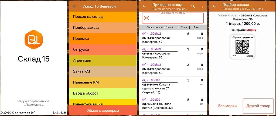Open Заказ КМ operation
The height and width of the screenshot is (116, 276).
pos(103,71)
